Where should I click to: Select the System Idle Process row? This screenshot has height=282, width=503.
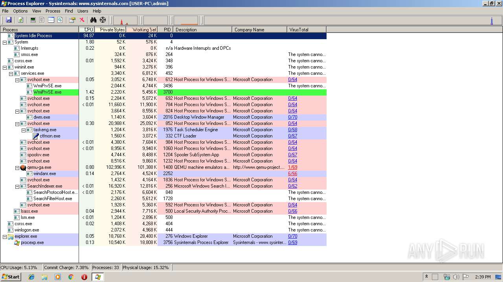point(163,36)
